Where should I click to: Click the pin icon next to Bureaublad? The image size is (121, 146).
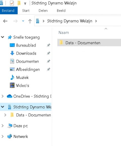(x=48, y=45)
